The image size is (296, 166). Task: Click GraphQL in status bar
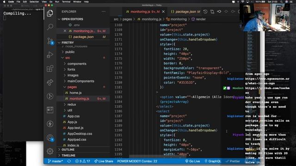click(x=213, y=161)
